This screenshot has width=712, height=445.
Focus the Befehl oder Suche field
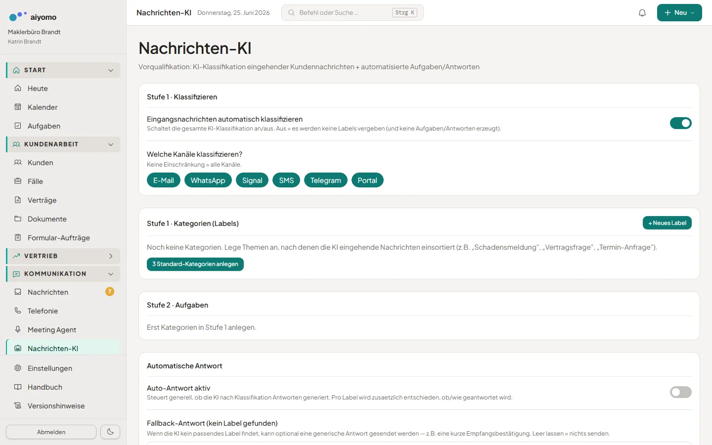(353, 13)
